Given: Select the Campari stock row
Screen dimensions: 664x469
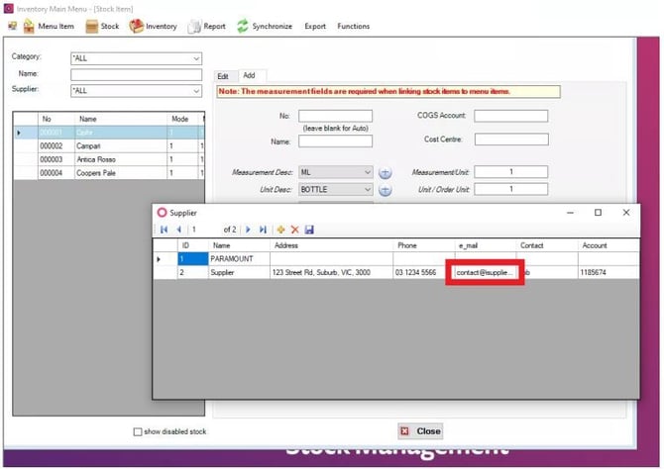Looking at the screenshot, I should (x=109, y=145).
